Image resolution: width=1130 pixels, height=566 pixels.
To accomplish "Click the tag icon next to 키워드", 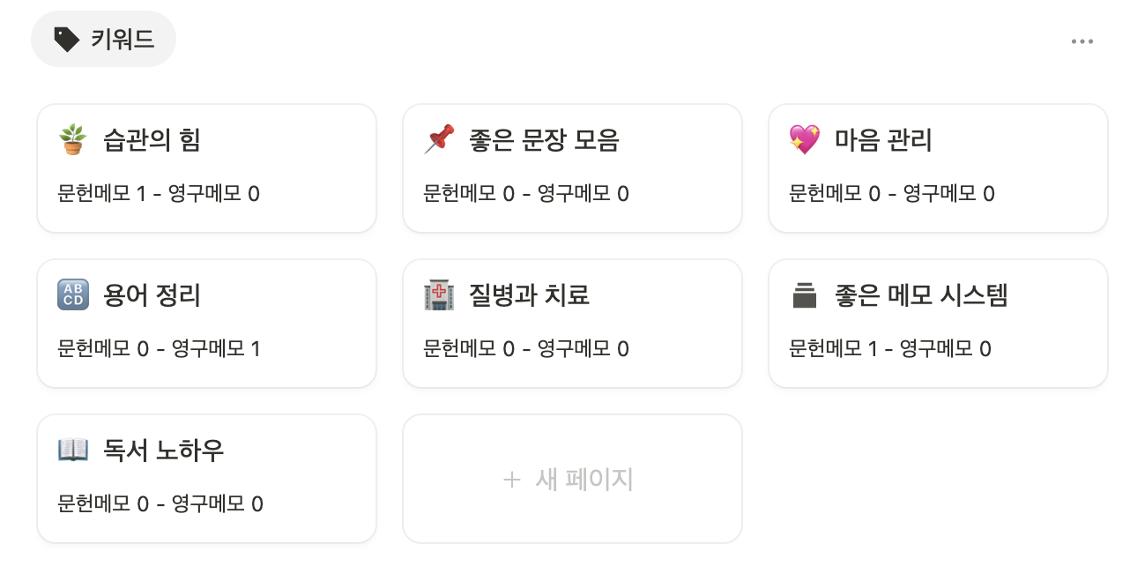I will (x=66, y=39).
